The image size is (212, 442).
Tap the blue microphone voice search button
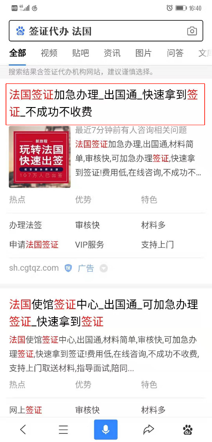pos(106,429)
